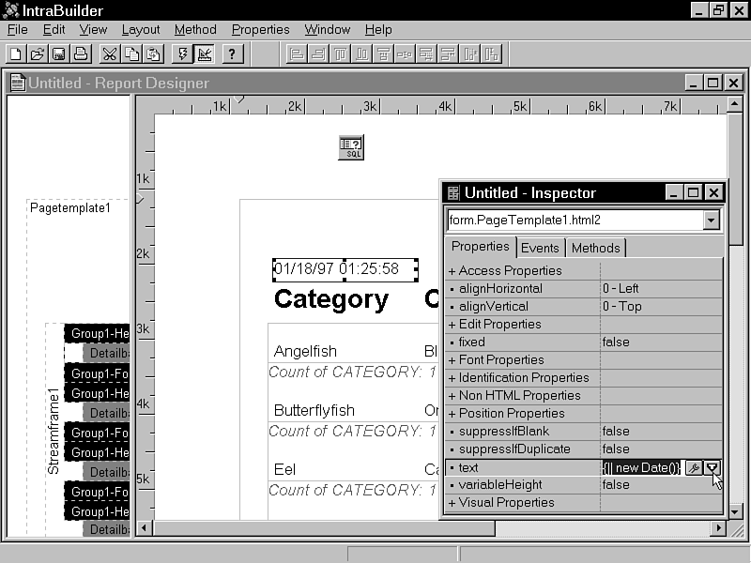751x563 pixels.
Task: Select the Category heading text in report
Action: [330, 299]
